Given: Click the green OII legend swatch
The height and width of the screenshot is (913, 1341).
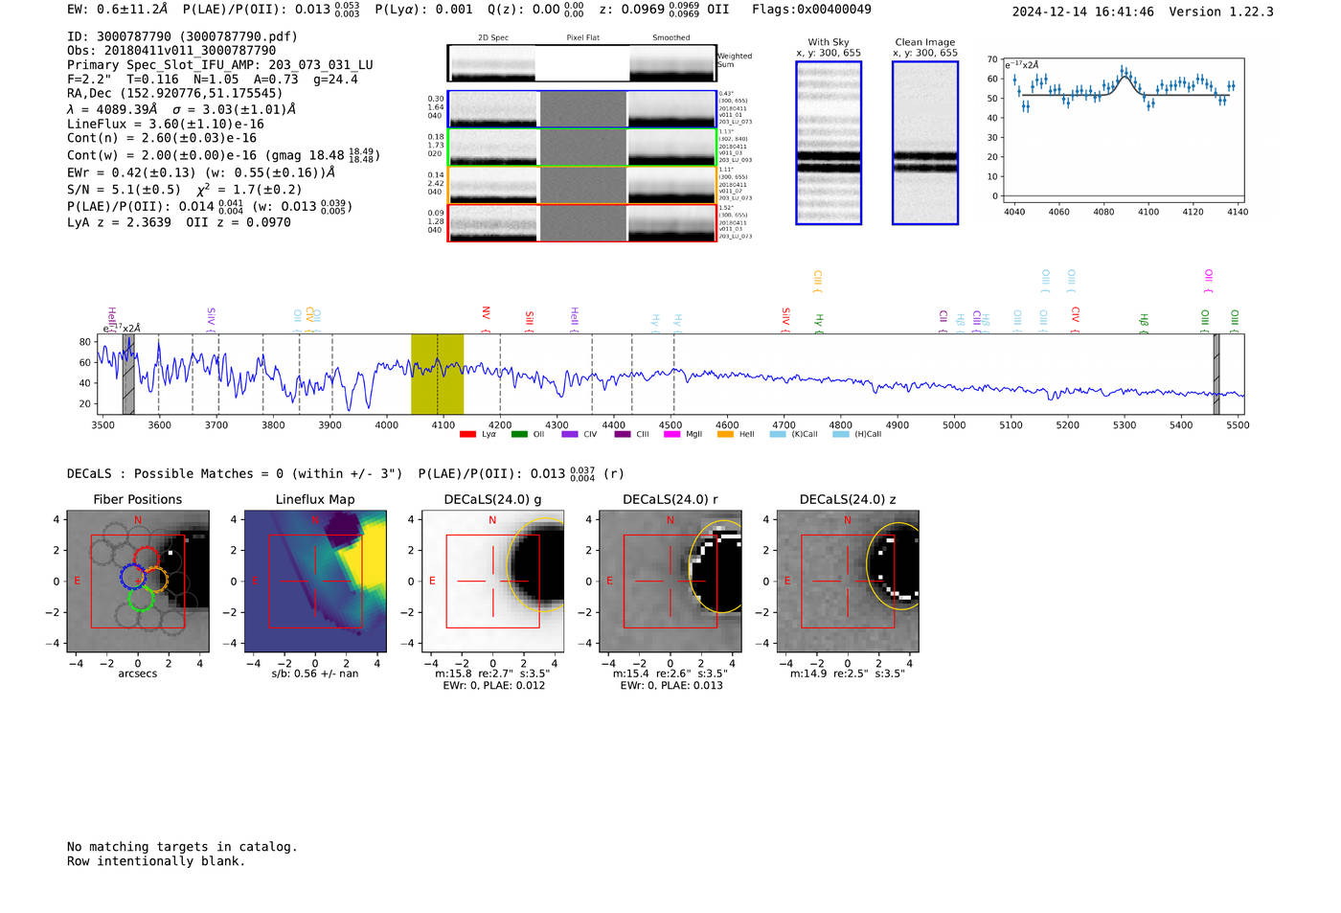Looking at the screenshot, I should 519,434.
